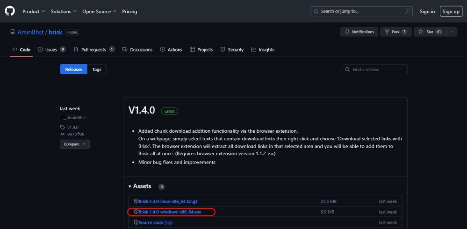
Task: Switch to the Projects tab
Action: pos(201,50)
